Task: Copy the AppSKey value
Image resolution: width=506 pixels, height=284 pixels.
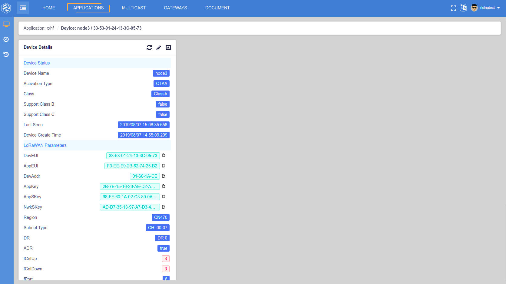Action: 164,197
